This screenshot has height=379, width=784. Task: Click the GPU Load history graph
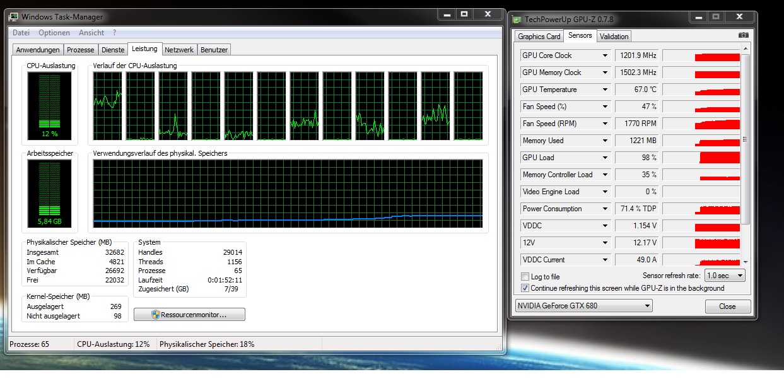pos(701,158)
